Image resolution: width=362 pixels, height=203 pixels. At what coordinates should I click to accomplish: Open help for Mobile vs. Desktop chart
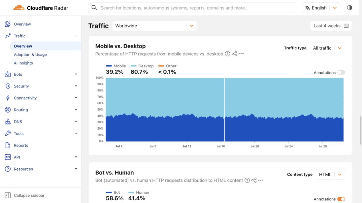tap(227, 54)
